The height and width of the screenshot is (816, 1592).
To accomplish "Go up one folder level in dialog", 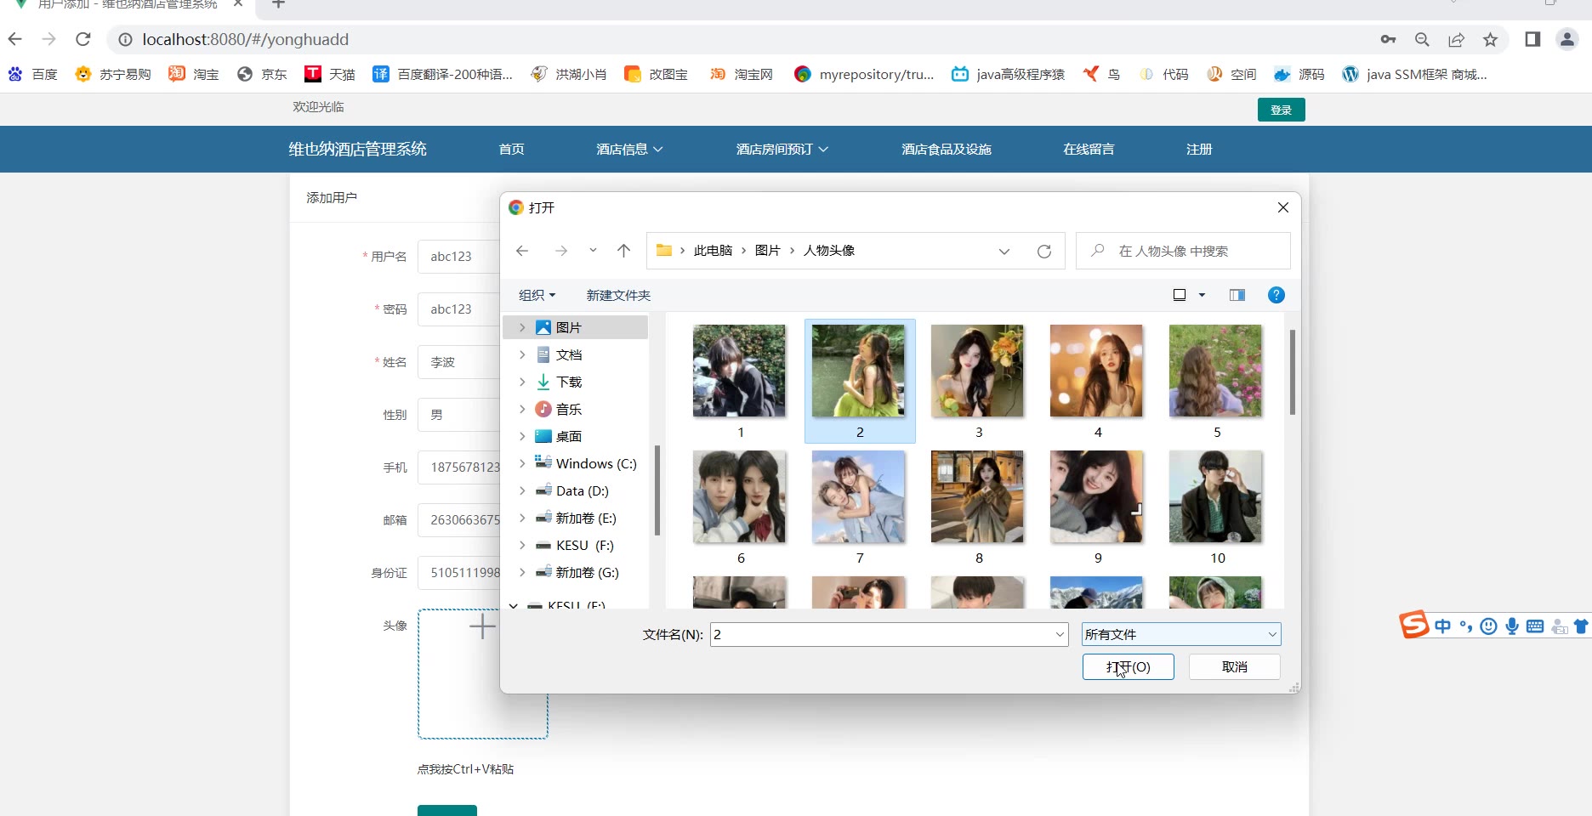I will point(623,251).
